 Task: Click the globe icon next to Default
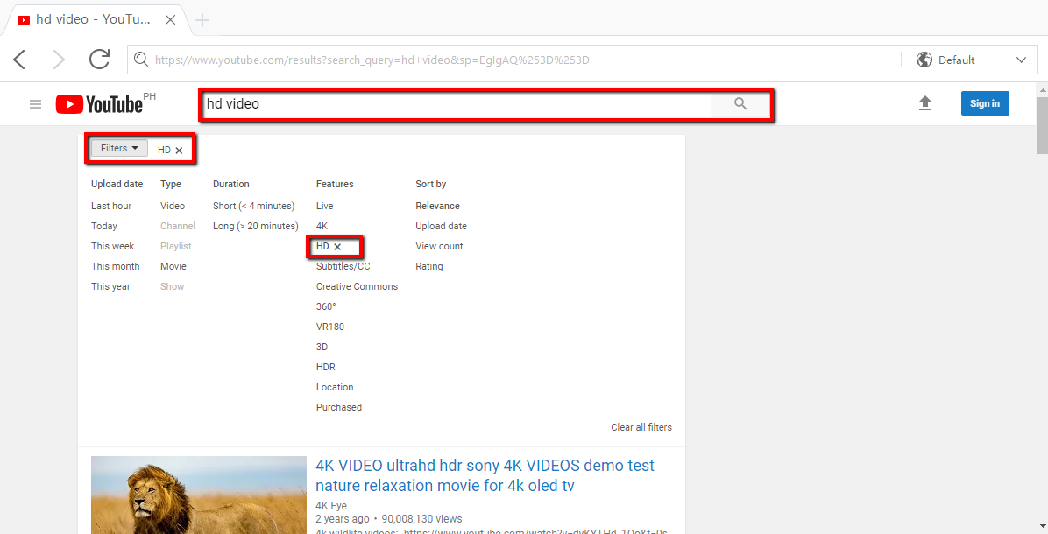[x=924, y=60]
